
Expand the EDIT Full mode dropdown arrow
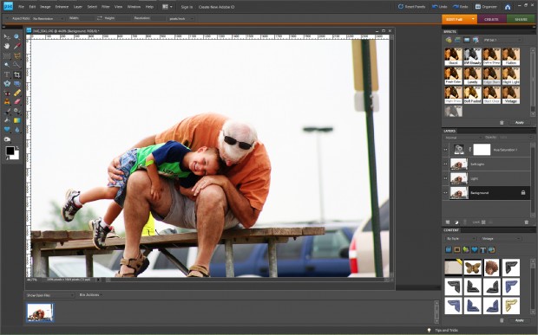tap(473, 19)
